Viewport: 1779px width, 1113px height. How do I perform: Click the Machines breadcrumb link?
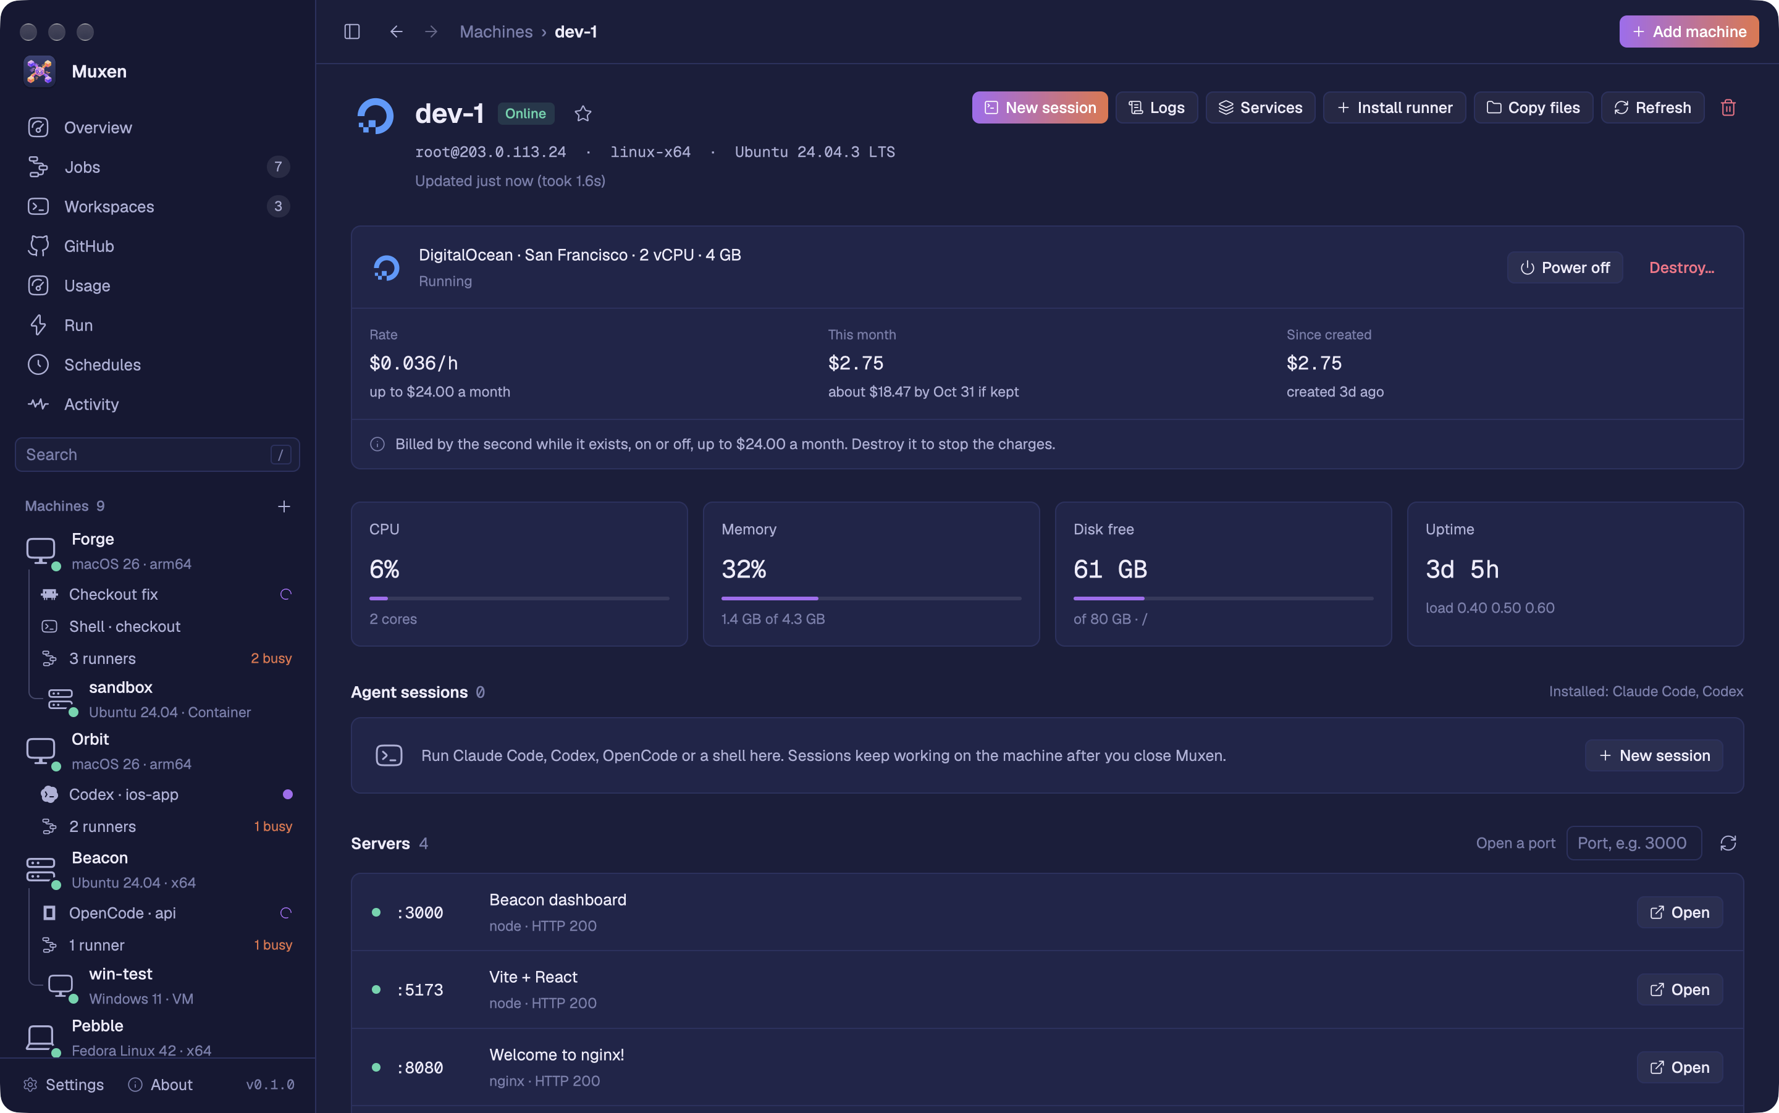point(496,31)
